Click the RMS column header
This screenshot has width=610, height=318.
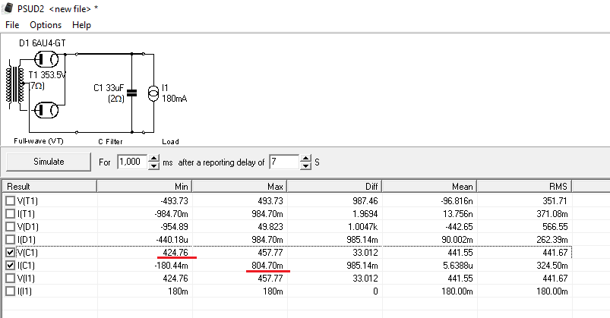524,186
